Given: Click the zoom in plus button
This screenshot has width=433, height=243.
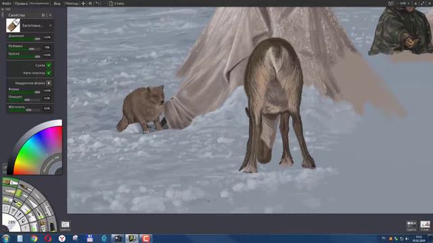Looking at the screenshot, I should point(409,3).
